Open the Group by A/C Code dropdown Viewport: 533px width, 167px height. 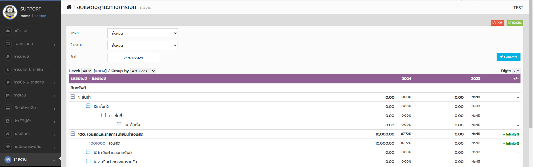click(x=143, y=71)
